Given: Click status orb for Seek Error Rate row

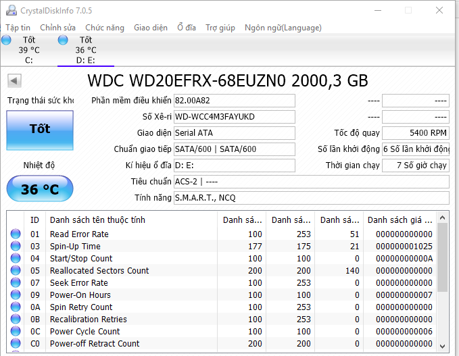Looking at the screenshot, I should click(x=16, y=282).
